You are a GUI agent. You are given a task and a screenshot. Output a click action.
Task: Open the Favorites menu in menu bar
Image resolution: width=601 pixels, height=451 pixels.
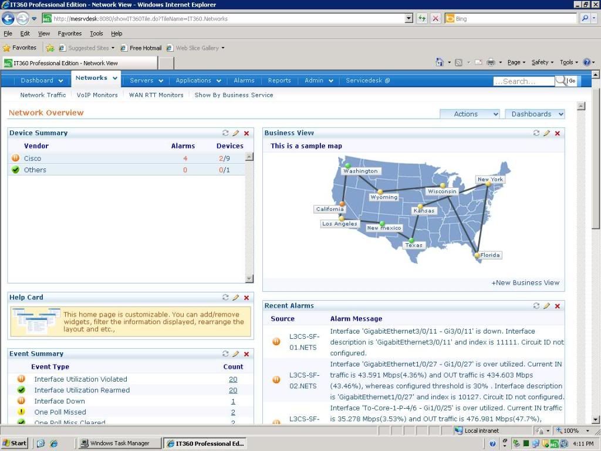(x=70, y=33)
